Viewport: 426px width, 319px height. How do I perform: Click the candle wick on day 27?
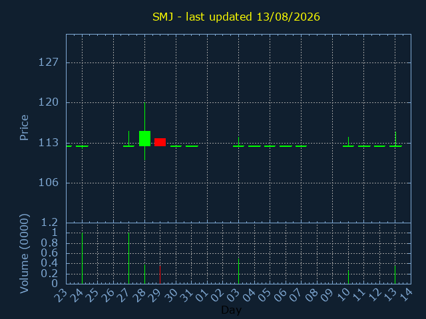[x=128, y=139]
